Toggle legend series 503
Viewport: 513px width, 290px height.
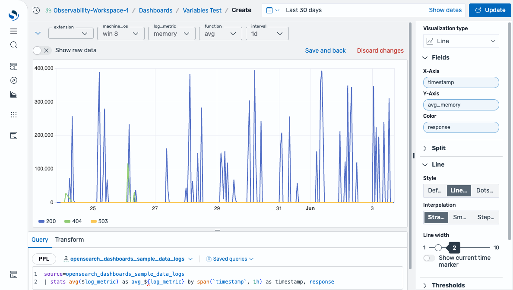pyautogui.click(x=99, y=221)
